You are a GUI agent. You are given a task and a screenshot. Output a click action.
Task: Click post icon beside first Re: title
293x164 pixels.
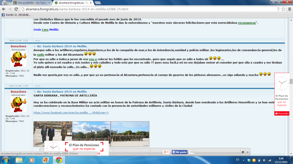[35, 46]
